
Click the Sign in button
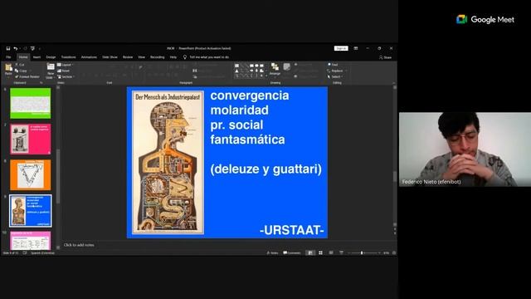click(341, 48)
